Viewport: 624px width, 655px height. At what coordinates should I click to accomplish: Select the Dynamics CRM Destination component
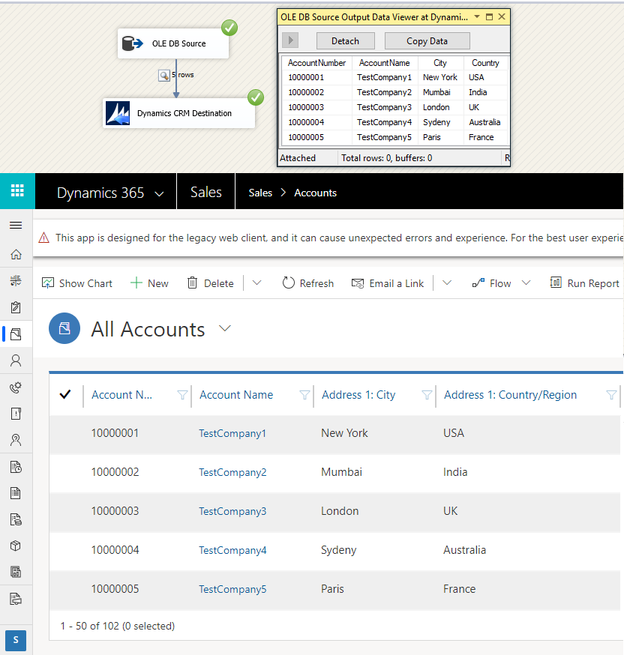179,113
